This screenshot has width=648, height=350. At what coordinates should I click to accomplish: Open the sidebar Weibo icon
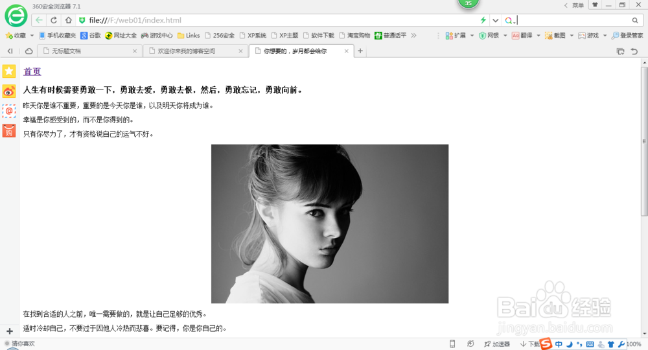click(9, 91)
